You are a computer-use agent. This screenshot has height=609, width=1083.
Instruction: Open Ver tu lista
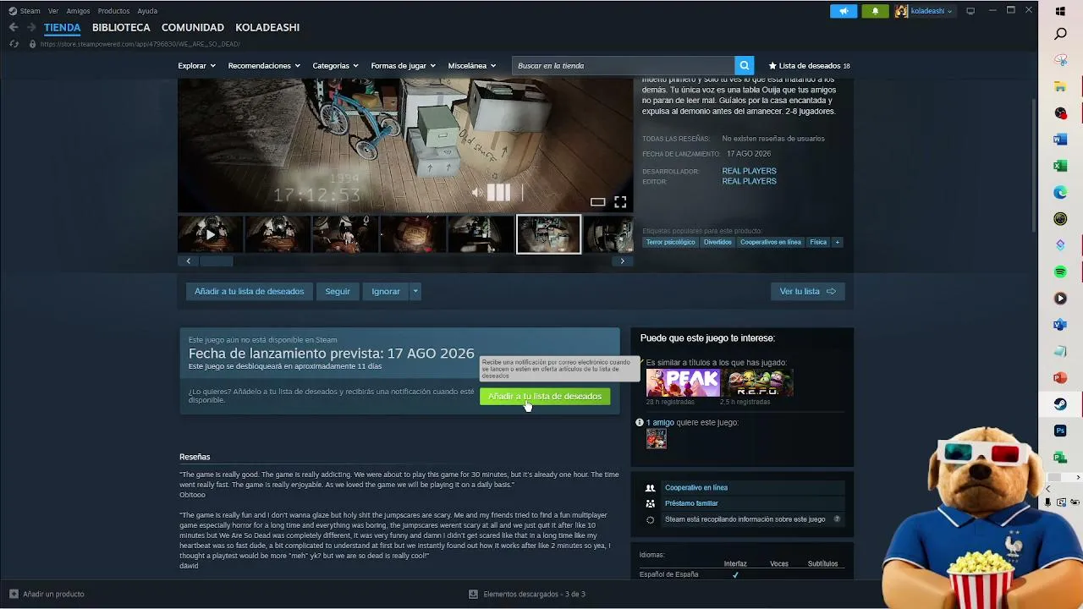(807, 291)
